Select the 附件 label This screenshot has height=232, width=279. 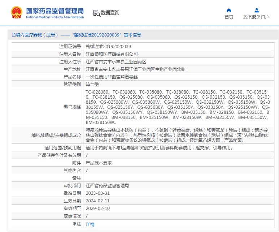pyautogui.click(x=77, y=163)
